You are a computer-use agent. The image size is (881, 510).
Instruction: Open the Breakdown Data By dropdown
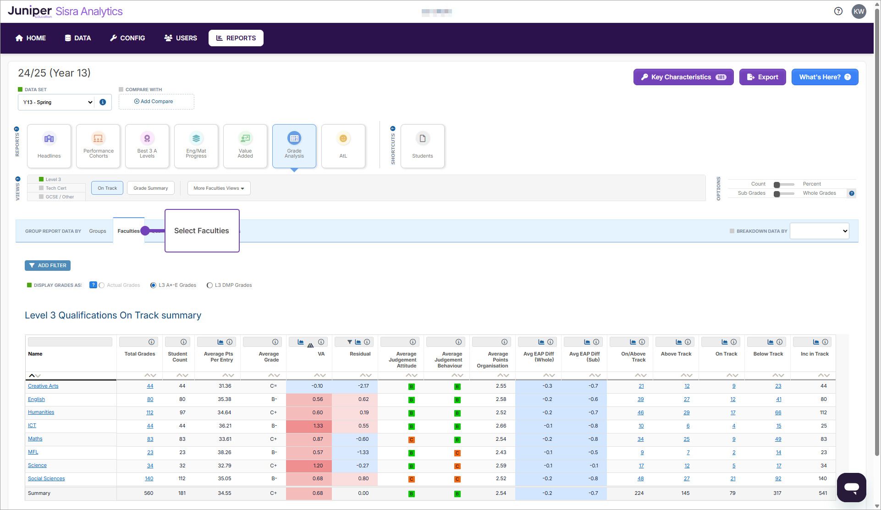tap(819, 231)
